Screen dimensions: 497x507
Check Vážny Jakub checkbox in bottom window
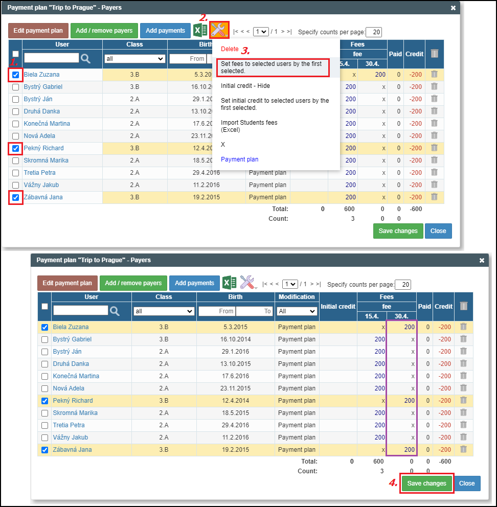tap(44, 438)
